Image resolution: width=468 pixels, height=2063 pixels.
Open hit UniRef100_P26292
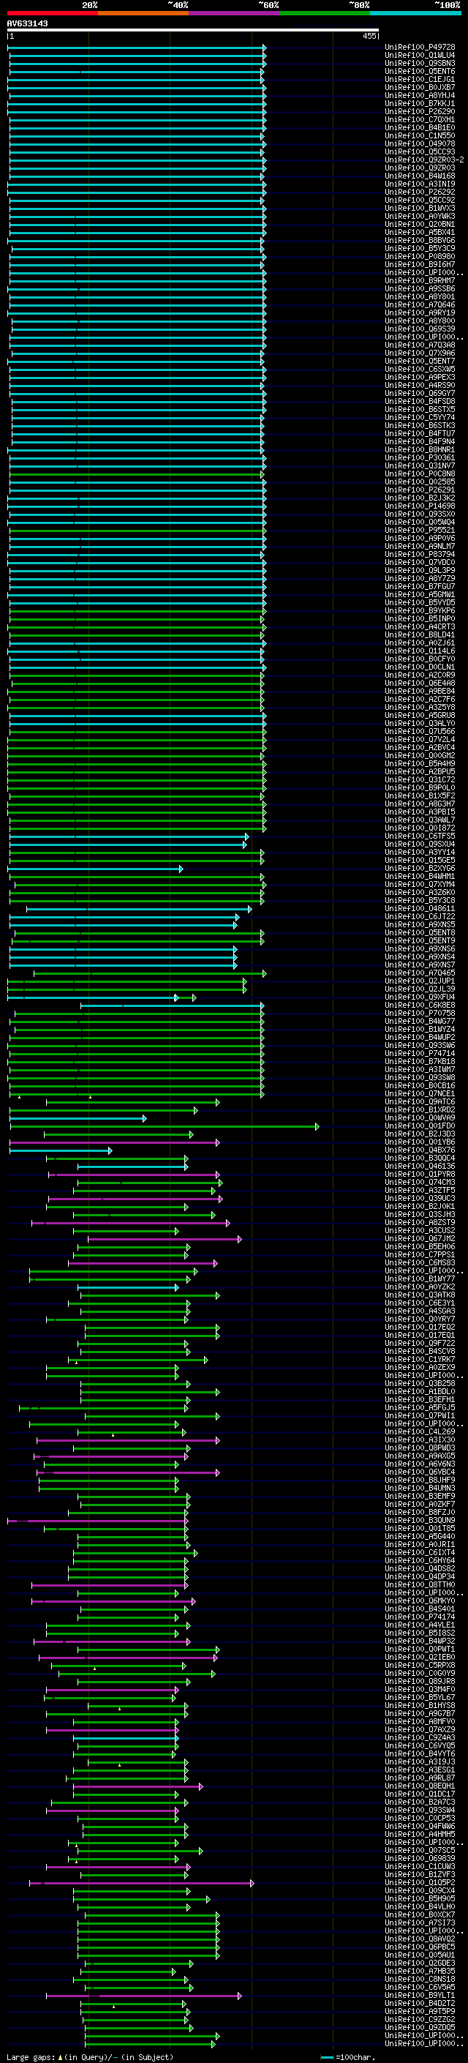(420, 192)
